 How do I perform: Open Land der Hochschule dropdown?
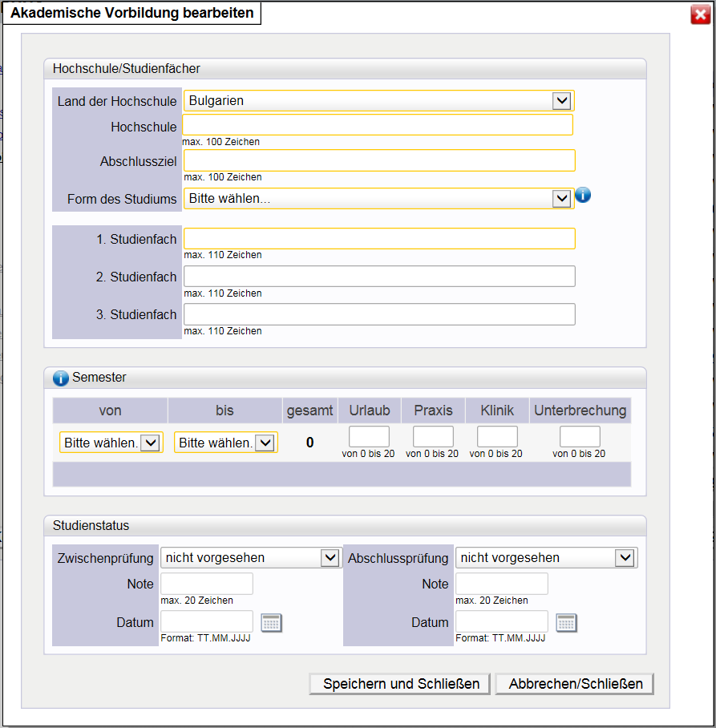point(378,101)
